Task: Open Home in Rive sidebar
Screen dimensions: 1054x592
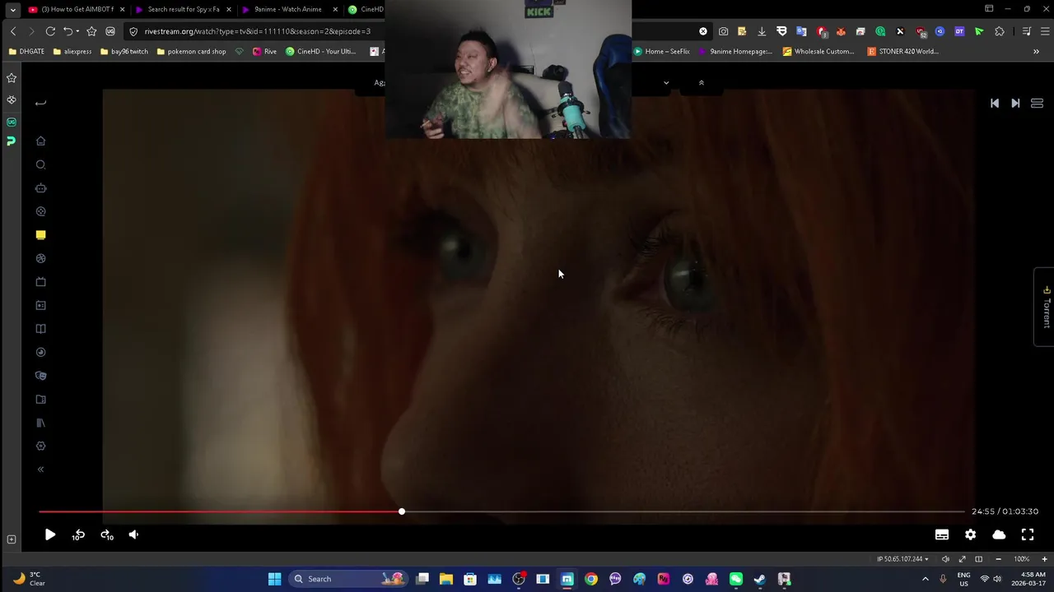Action: pyautogui.click(x=40, y=141)
